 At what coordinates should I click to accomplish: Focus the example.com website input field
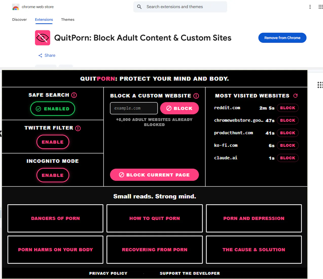[134, 108]
